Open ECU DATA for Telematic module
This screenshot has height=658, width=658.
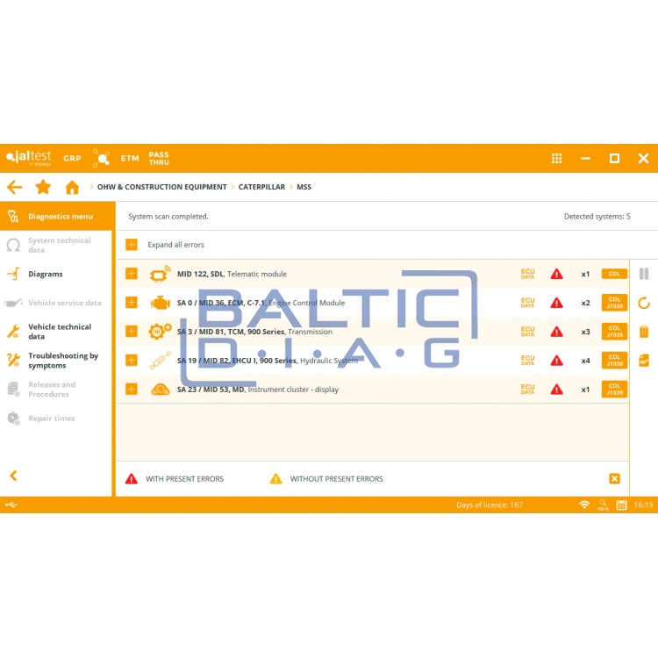(x=527, y=274)
